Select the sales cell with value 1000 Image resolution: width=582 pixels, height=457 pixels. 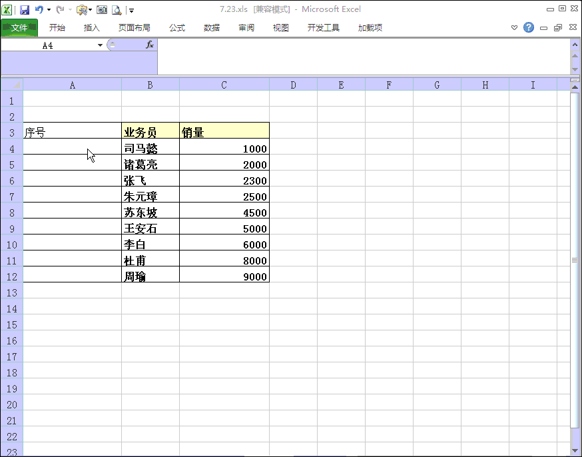(224, 147)
